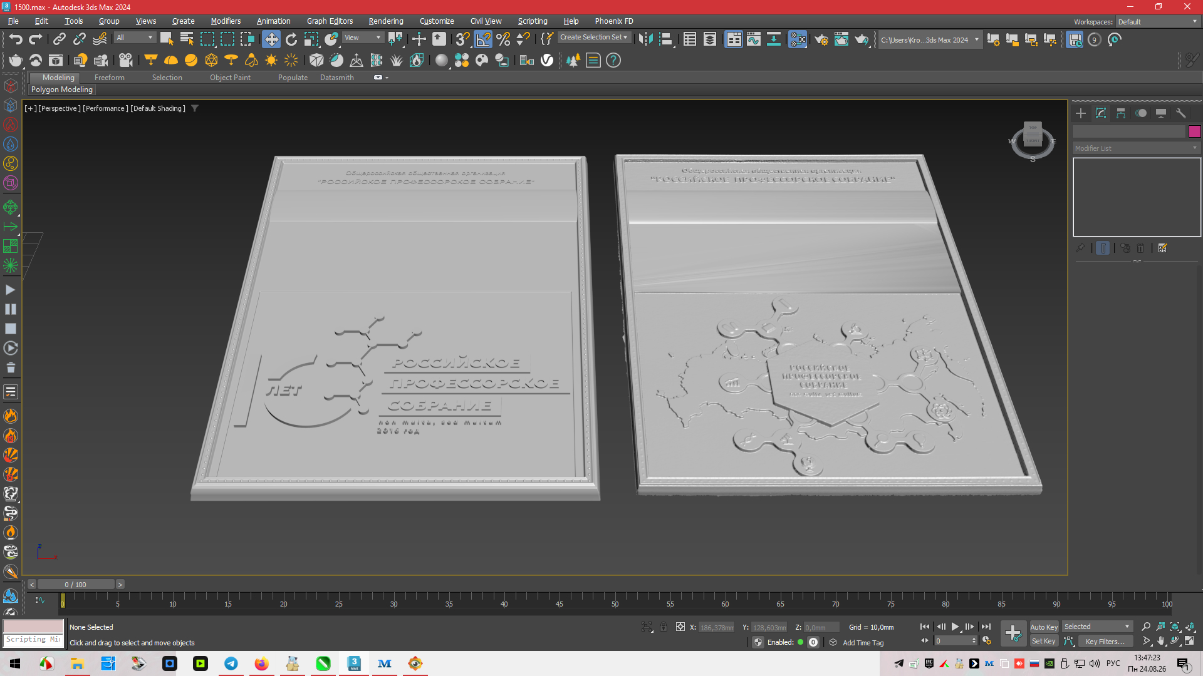Toggle Angle Snap

pos(483,39)
